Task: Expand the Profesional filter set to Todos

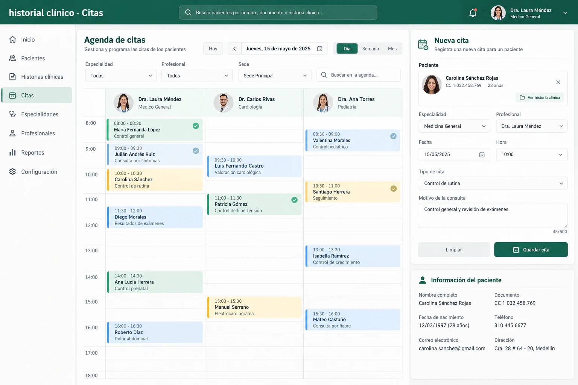Action: [x=197, y=76]
